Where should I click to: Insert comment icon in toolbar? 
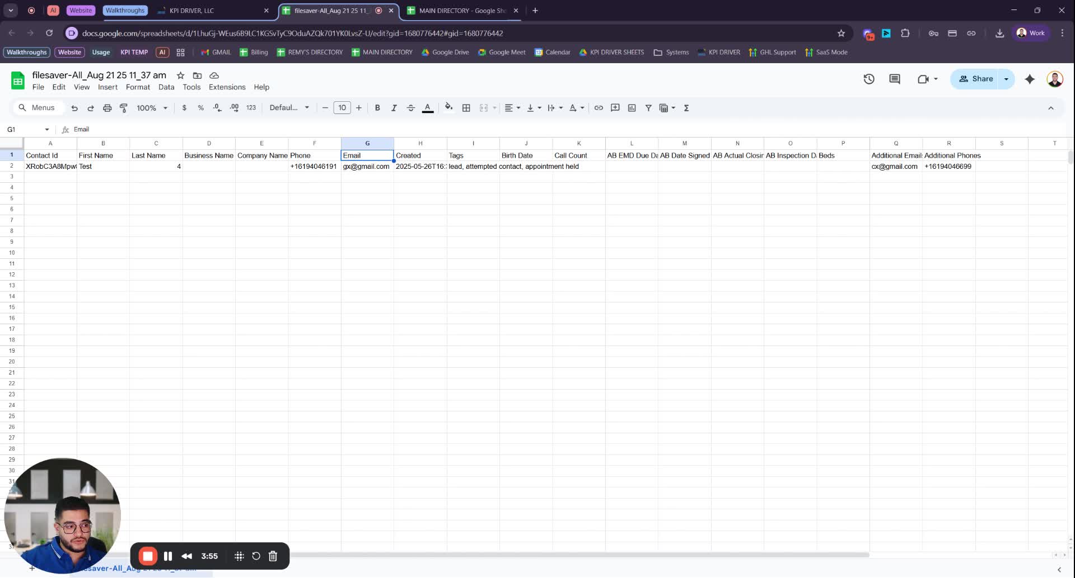coord(615,108)
